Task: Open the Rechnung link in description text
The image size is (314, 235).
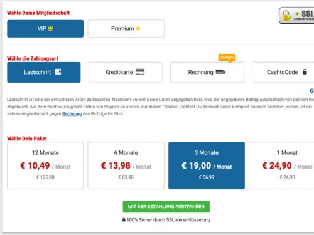Action: coord(72,113)
